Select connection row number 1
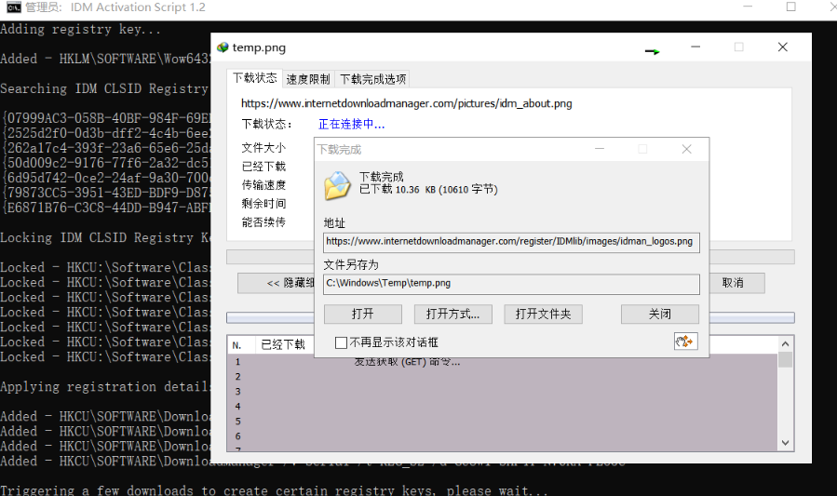Viewport: 837px width, 496px height. pos(503,362)
